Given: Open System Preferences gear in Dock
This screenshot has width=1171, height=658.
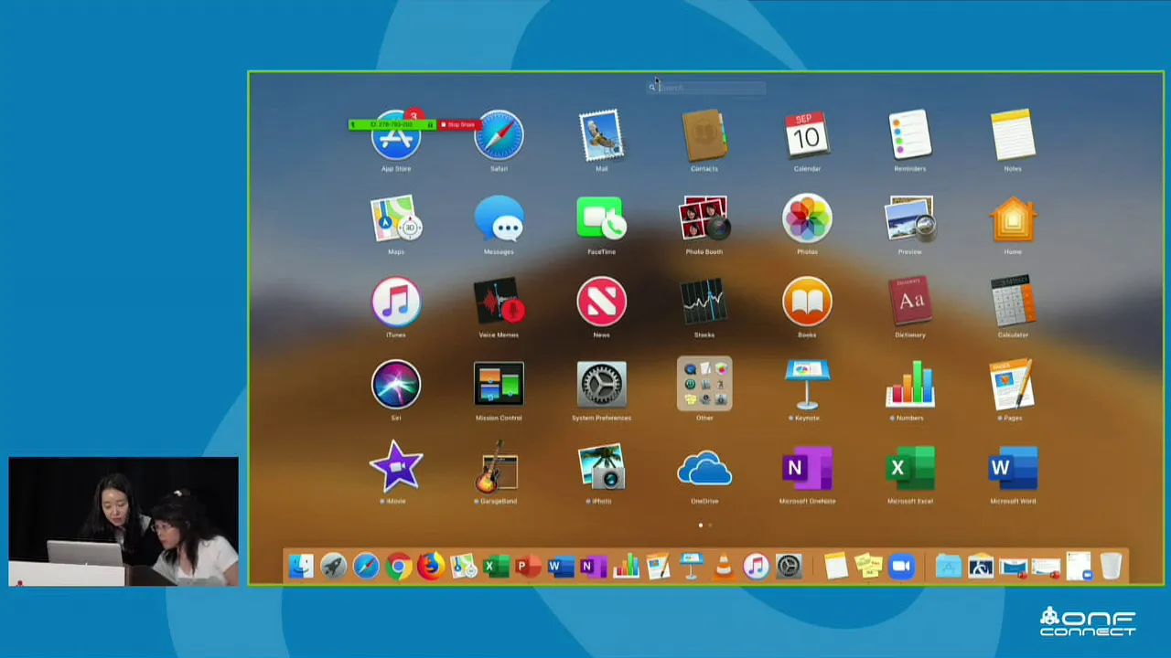Looking at the screenshot, I should pyautogui.click(x=789, y=567).
